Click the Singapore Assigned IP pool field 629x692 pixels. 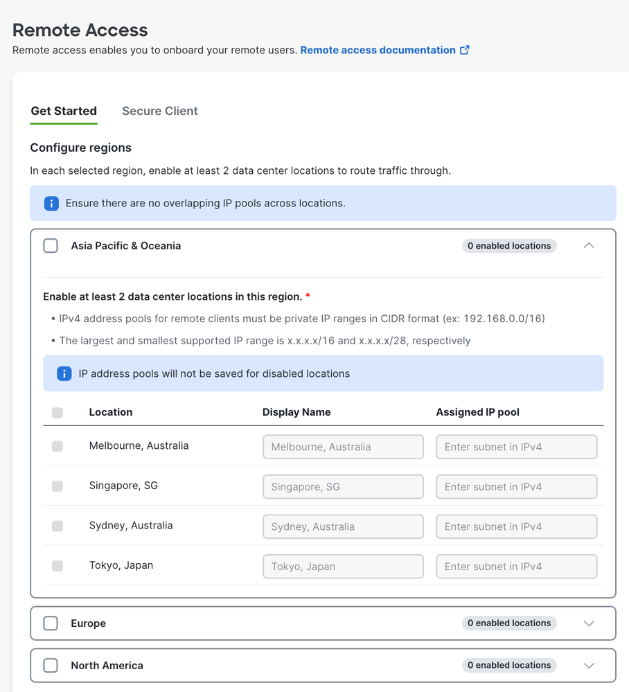click(x=517, y=487)
